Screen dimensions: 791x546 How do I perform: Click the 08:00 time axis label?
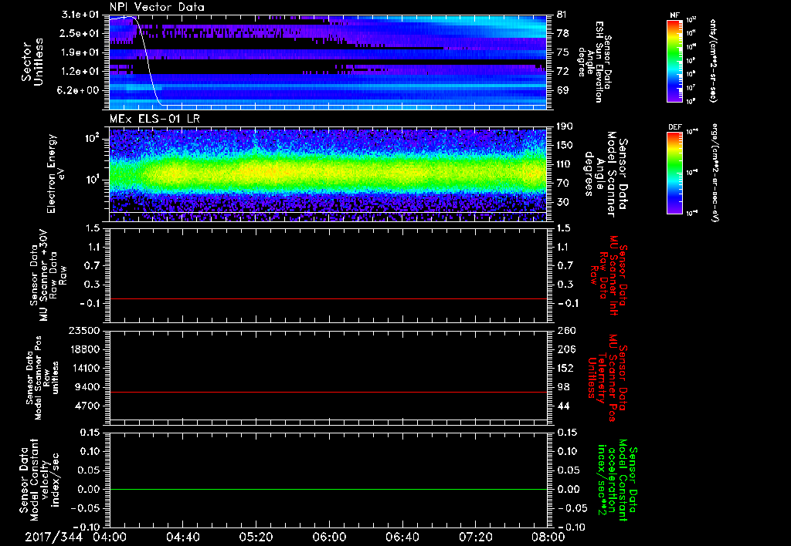pos(548,537)
